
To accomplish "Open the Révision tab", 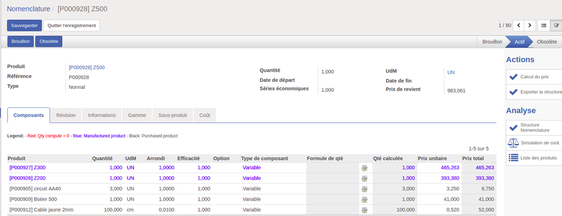I will coord(66,115).
